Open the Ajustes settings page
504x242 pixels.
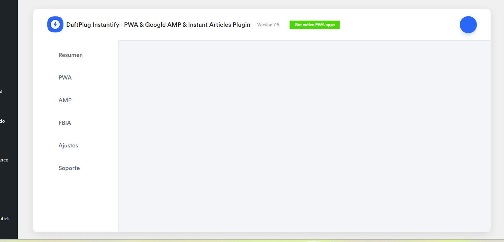click(x=68, y=145)
